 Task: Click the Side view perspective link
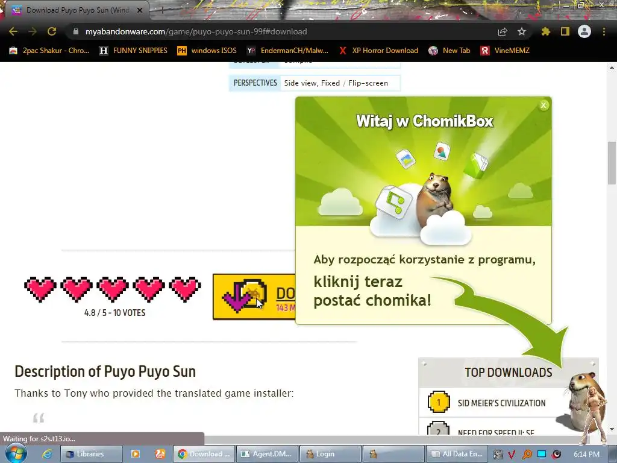[301, 83]
